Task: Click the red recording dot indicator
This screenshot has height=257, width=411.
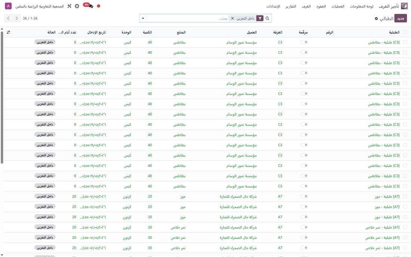Action: point(99,6)
